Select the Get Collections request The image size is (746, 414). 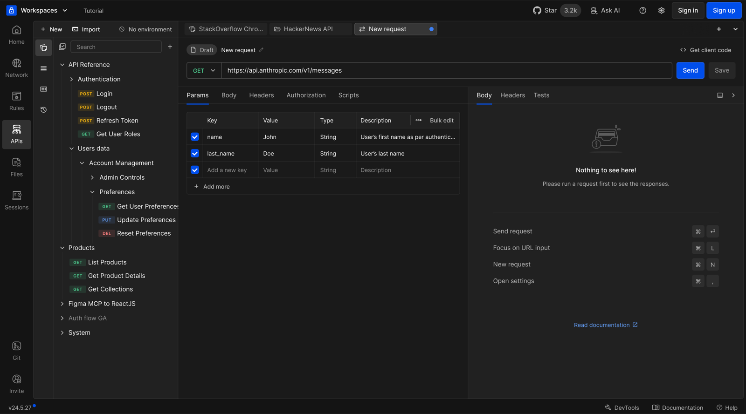click(x=102, y=289)
